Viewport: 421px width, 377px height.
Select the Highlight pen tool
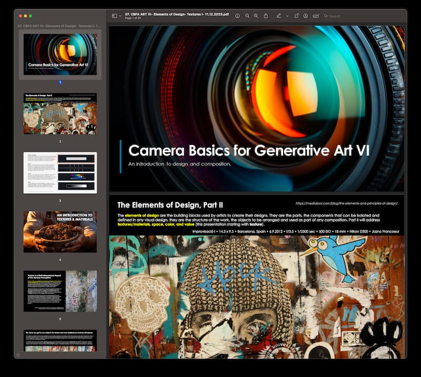[x=279, y=16]
